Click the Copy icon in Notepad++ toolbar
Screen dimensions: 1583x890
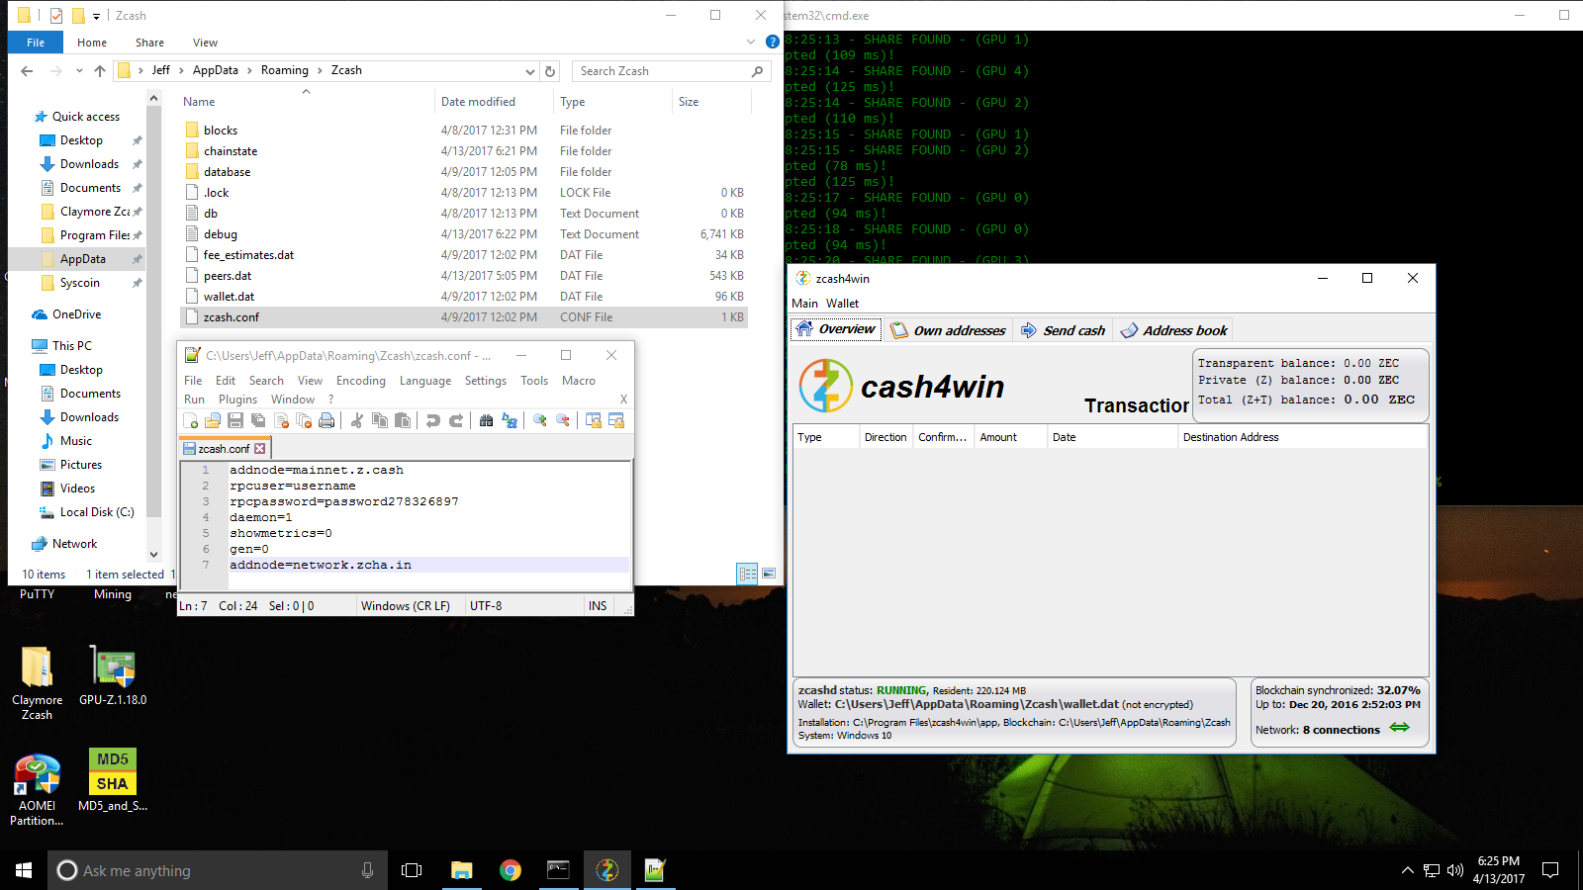coord(380,421)
